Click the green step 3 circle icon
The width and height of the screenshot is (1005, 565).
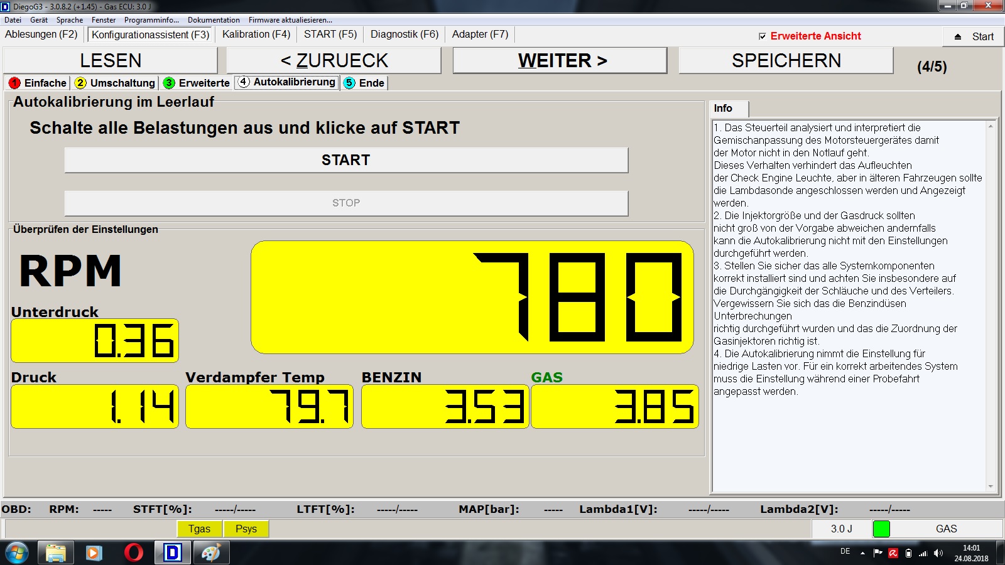[169, 83]
